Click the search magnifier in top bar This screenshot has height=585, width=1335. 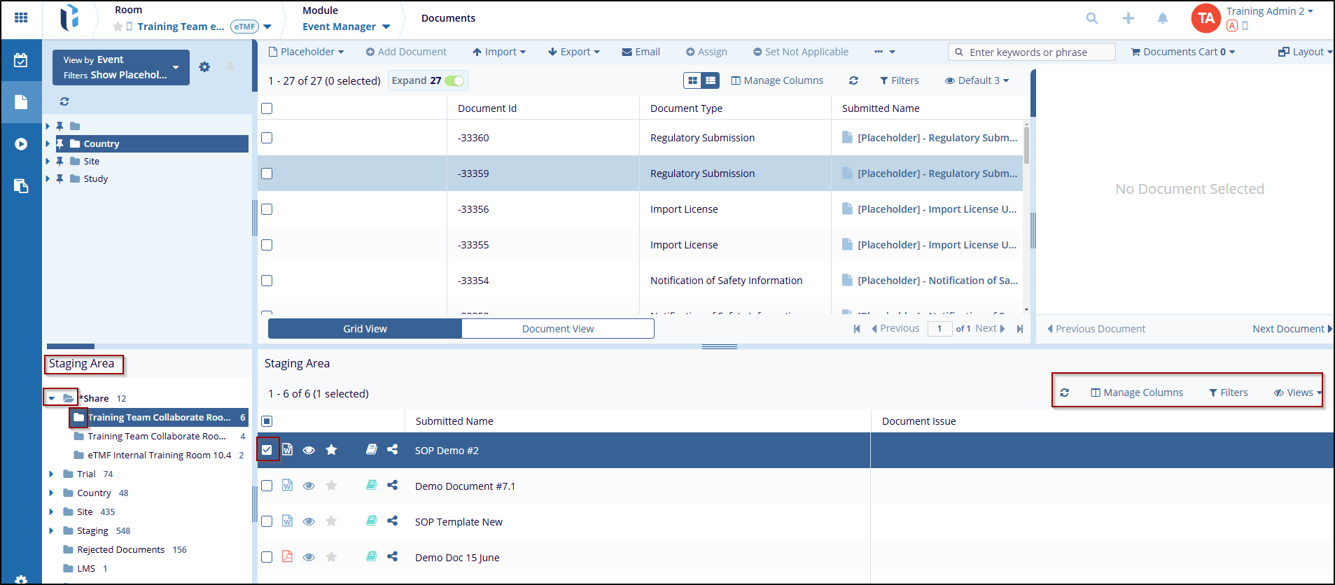click(x=1091, y=18)
